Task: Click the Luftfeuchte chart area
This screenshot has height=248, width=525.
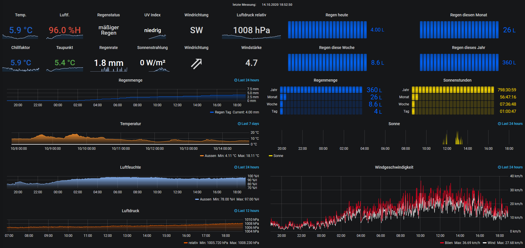Action: point(126,182)
